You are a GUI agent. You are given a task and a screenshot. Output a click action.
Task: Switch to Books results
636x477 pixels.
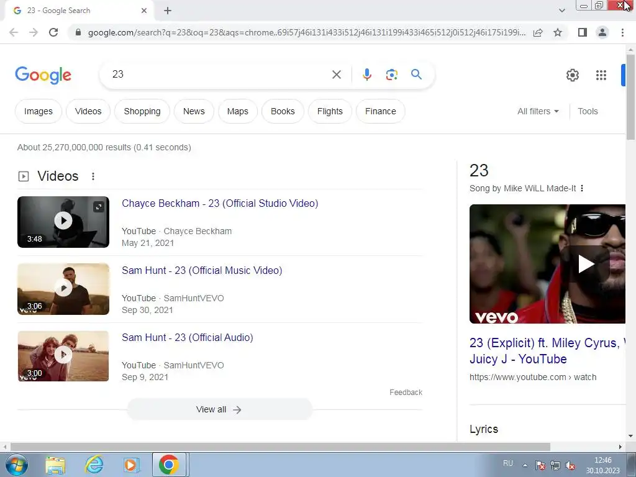point(283,111)
